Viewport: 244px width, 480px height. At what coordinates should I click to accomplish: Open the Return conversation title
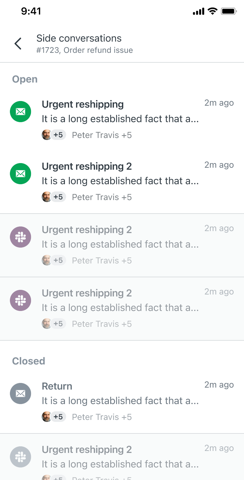point(57,386)
